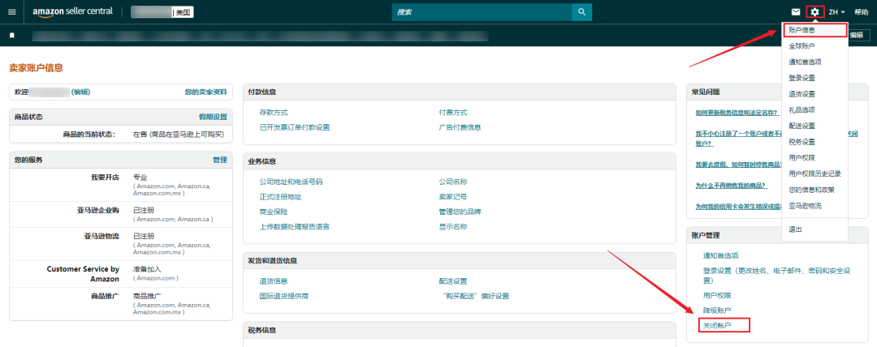Image resolution: width=877 pixels, height=347 pixels.
Task: Open 正式注册地址 link
Action: coord(281,197)
